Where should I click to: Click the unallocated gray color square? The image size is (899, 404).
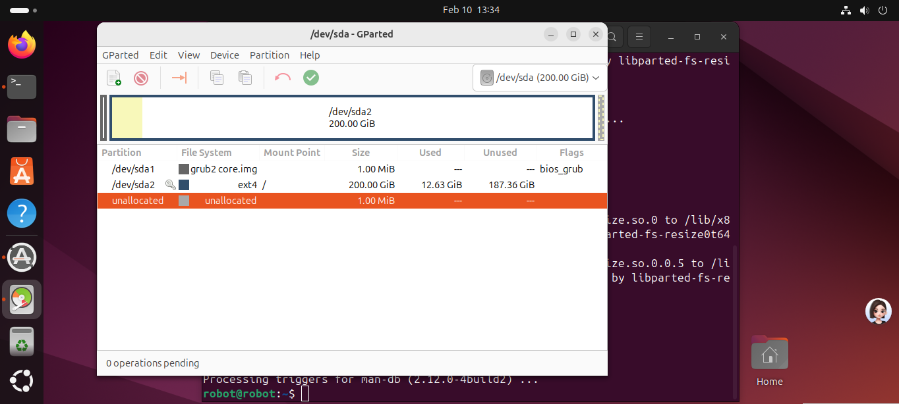[x=184, y=201]
